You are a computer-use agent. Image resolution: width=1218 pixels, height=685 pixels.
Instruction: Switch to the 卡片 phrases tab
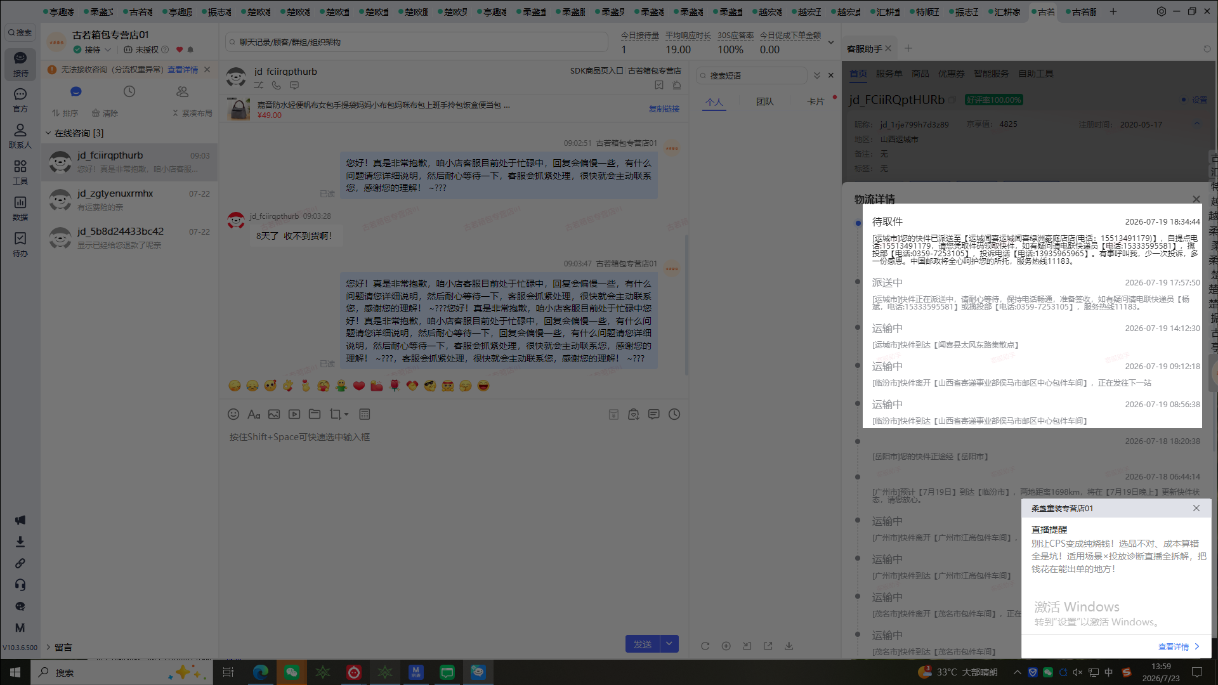816,101
